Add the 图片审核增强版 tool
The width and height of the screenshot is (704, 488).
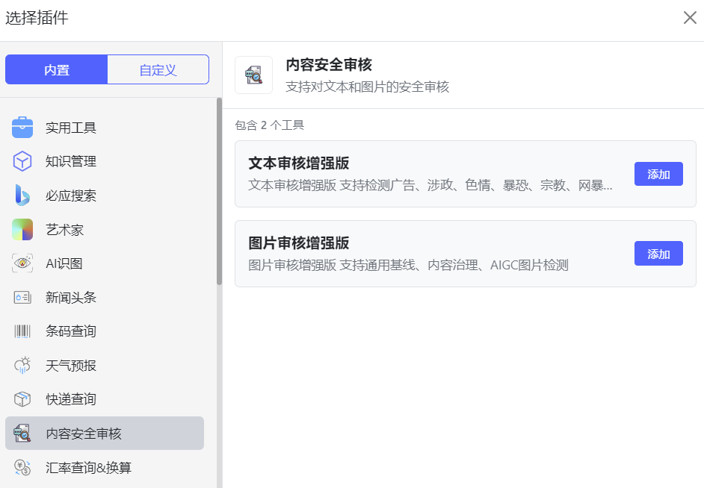pyautogui.click(x=658, y=254)
